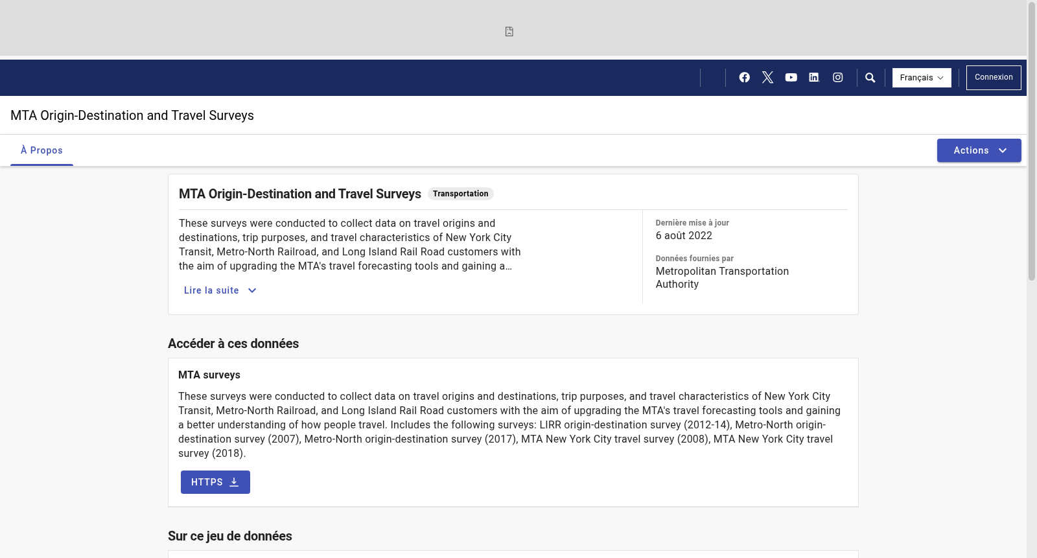Click the Données fournies par label
Image resolution: width=1037 pixels, height=558 pixels.
pyautogui.click(x=694, y=258)
